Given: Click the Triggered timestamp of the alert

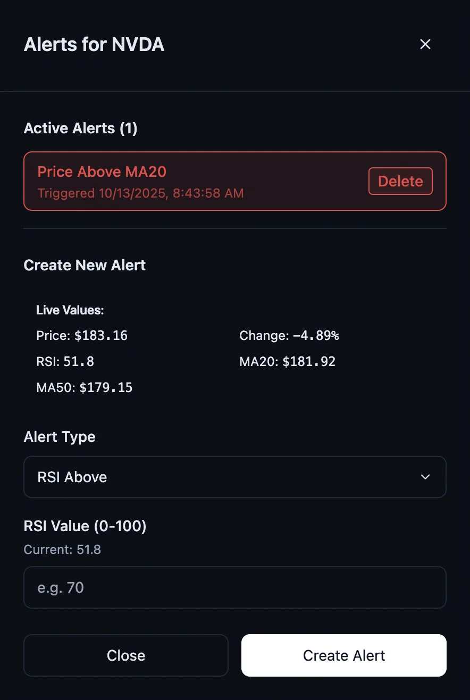Looking at the screenshot, I should 140,193.
